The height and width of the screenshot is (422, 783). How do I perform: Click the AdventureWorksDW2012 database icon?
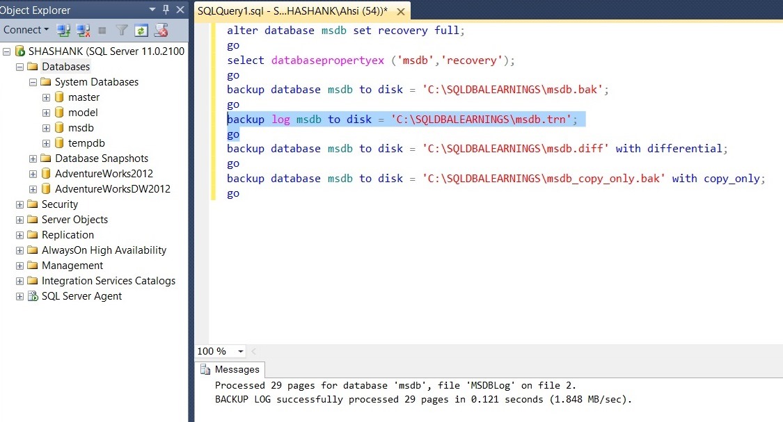pyautogui.click(x=46, y=189)
